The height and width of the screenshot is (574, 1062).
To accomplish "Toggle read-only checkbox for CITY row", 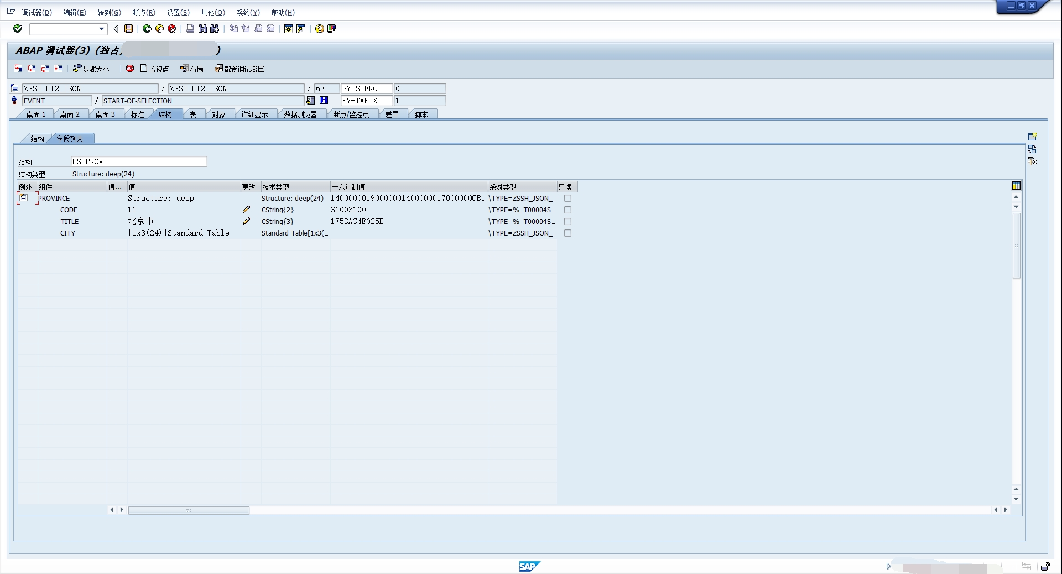I will point(568,233).
